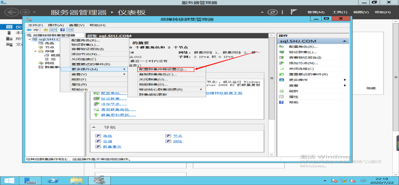Collapse the sql.SHJ.COM actions header

pos(345,41)
